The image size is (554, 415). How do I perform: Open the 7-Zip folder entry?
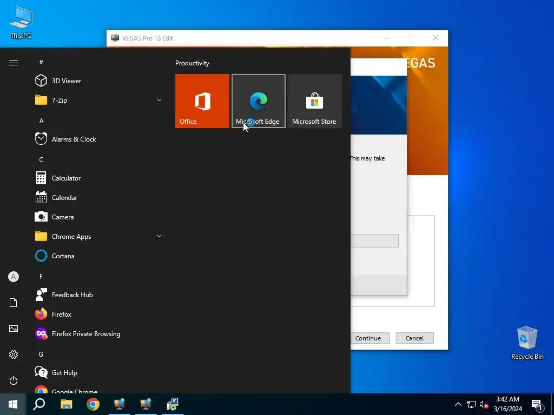click(x=98, y=100)
